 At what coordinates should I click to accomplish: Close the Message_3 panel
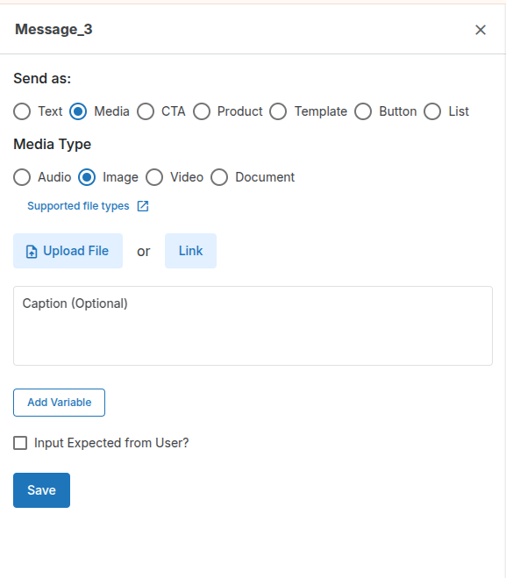click(481, 30)
